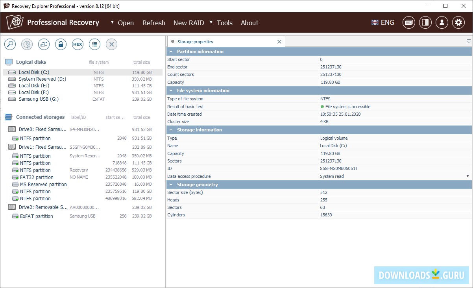Click the Refresh button
This screenshot has height=288, width=473.
click(x=153, y=23)
